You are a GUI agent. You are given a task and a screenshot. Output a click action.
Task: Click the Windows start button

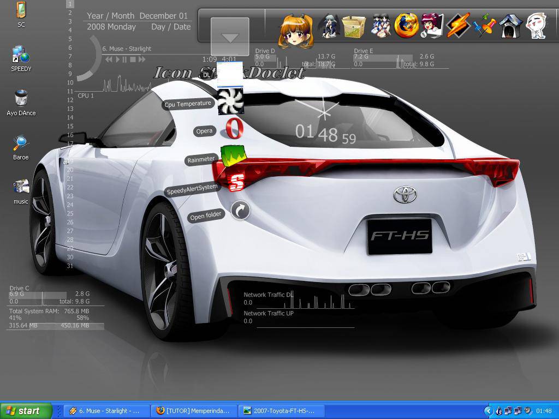pos(26,411)
